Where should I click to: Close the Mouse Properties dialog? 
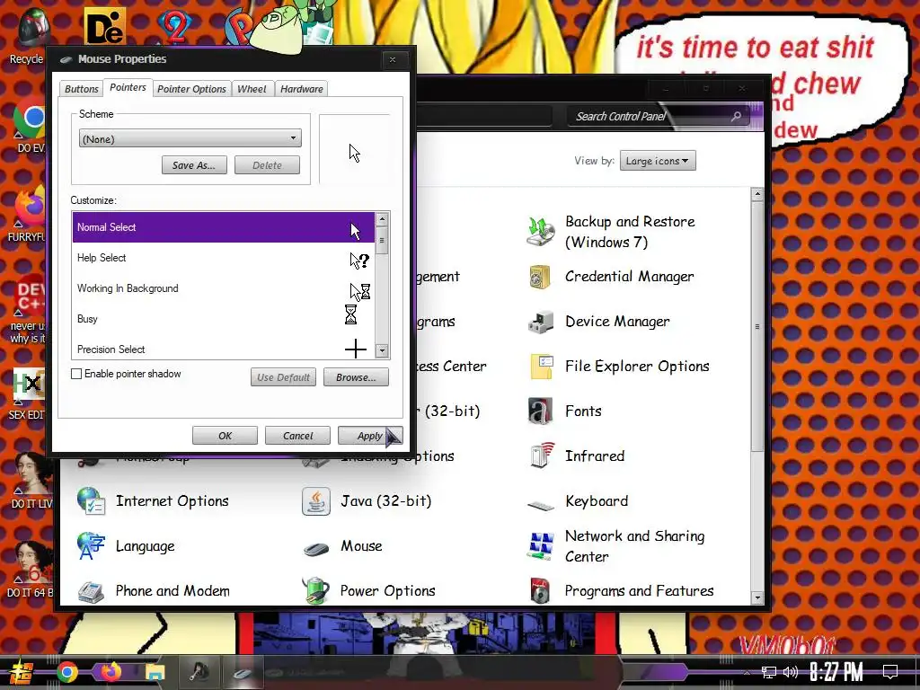click(393, 59)
